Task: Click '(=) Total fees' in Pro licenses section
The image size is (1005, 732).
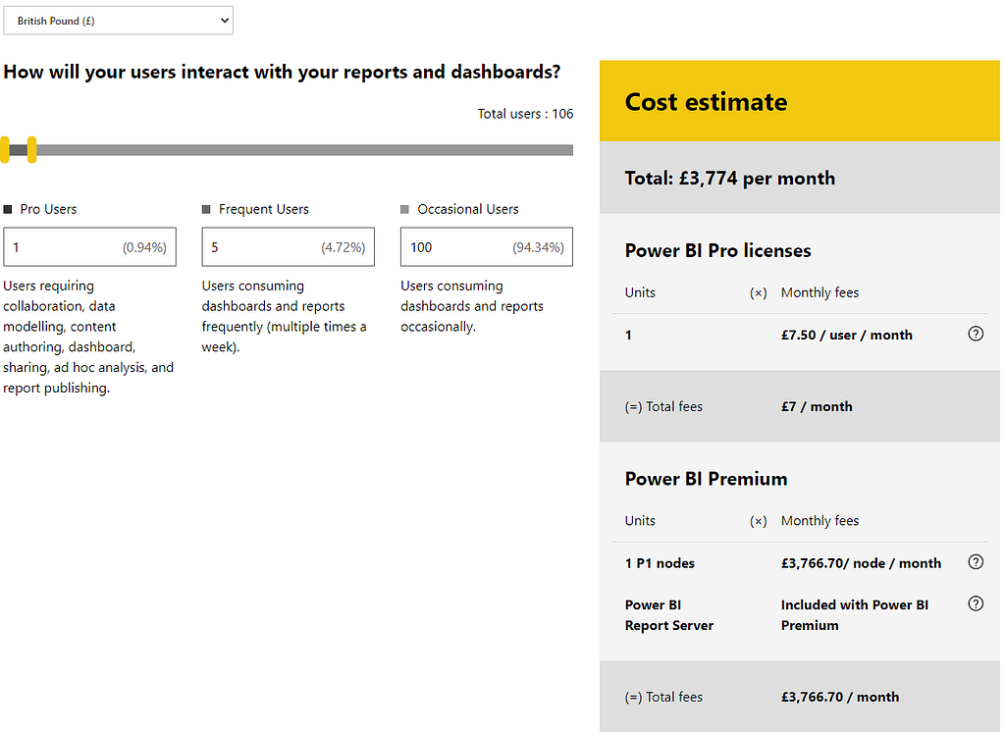Action: point(663,406)
